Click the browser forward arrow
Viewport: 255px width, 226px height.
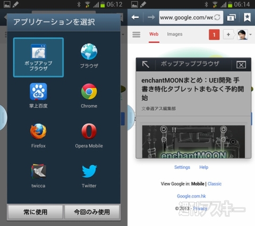(151, 17)
